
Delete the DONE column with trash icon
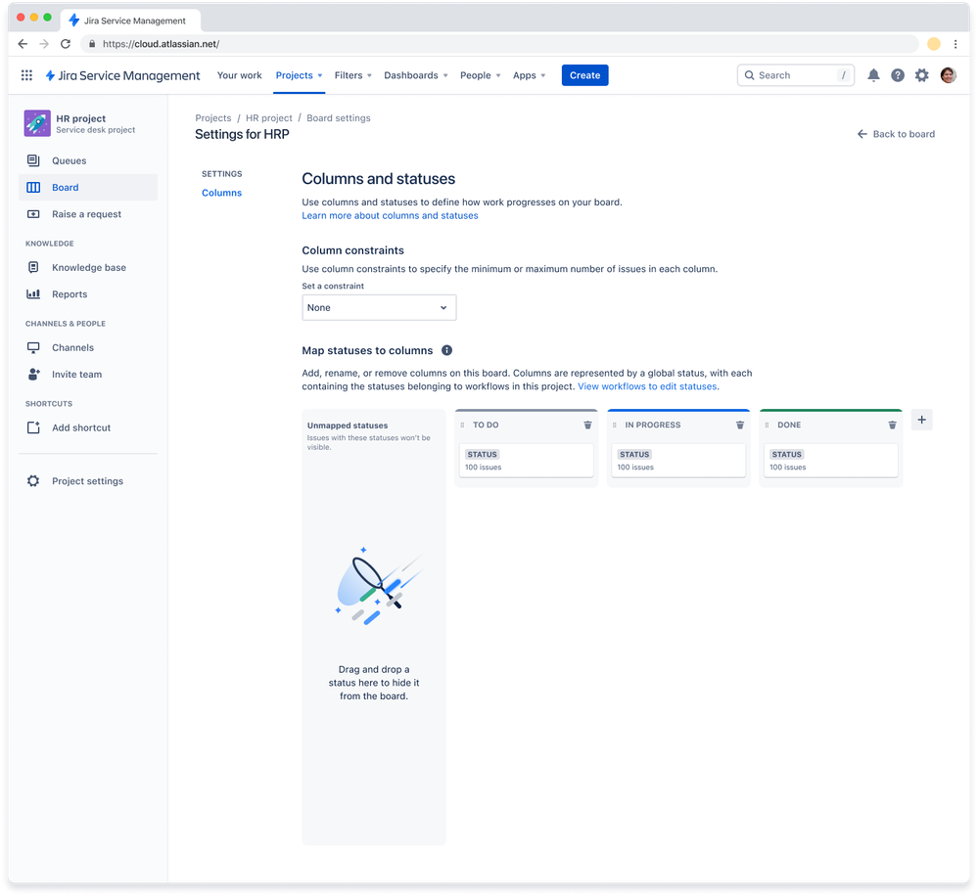click(x=892, y=425)
